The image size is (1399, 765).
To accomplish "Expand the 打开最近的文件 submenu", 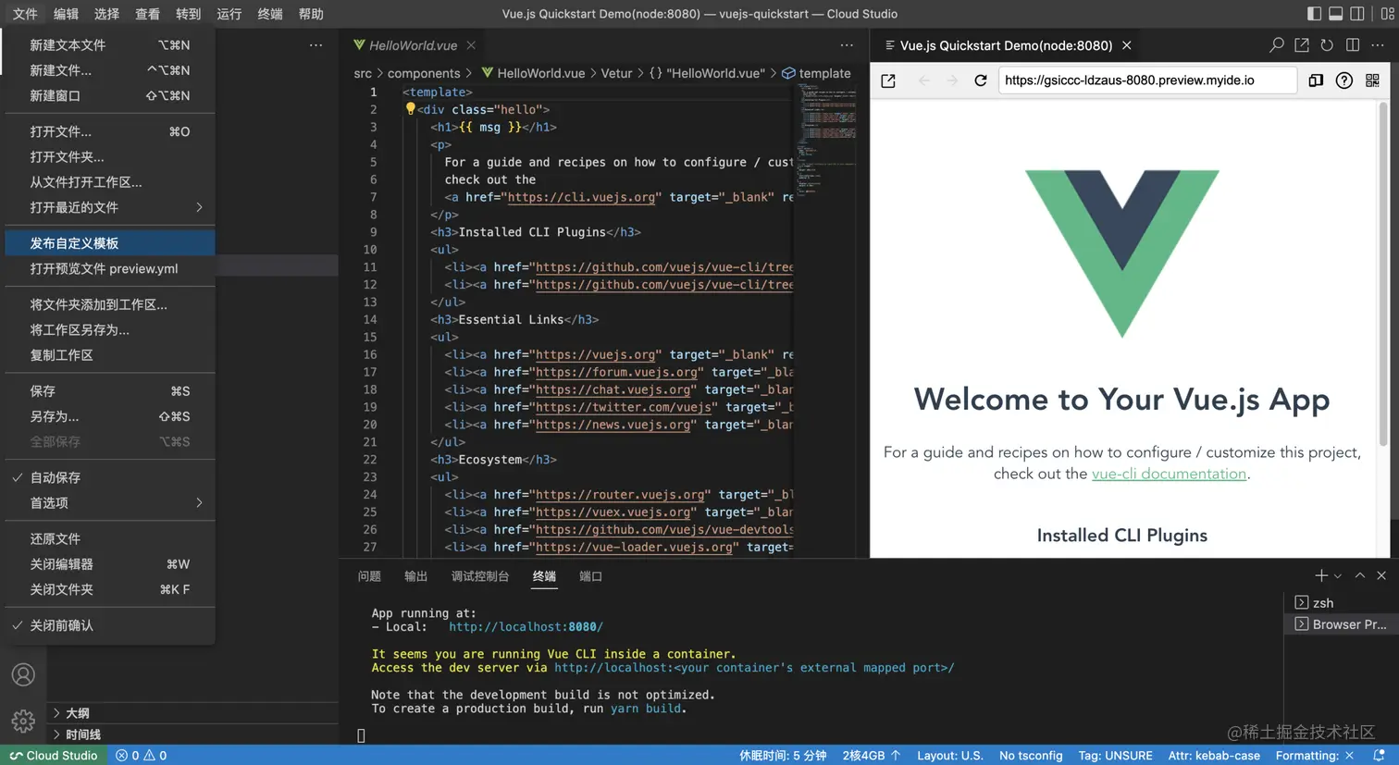I will (109, 207).
